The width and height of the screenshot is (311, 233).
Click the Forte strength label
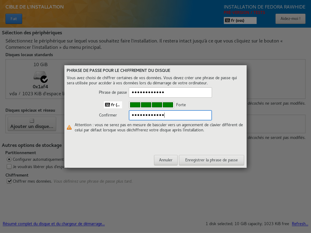[181, 105]
